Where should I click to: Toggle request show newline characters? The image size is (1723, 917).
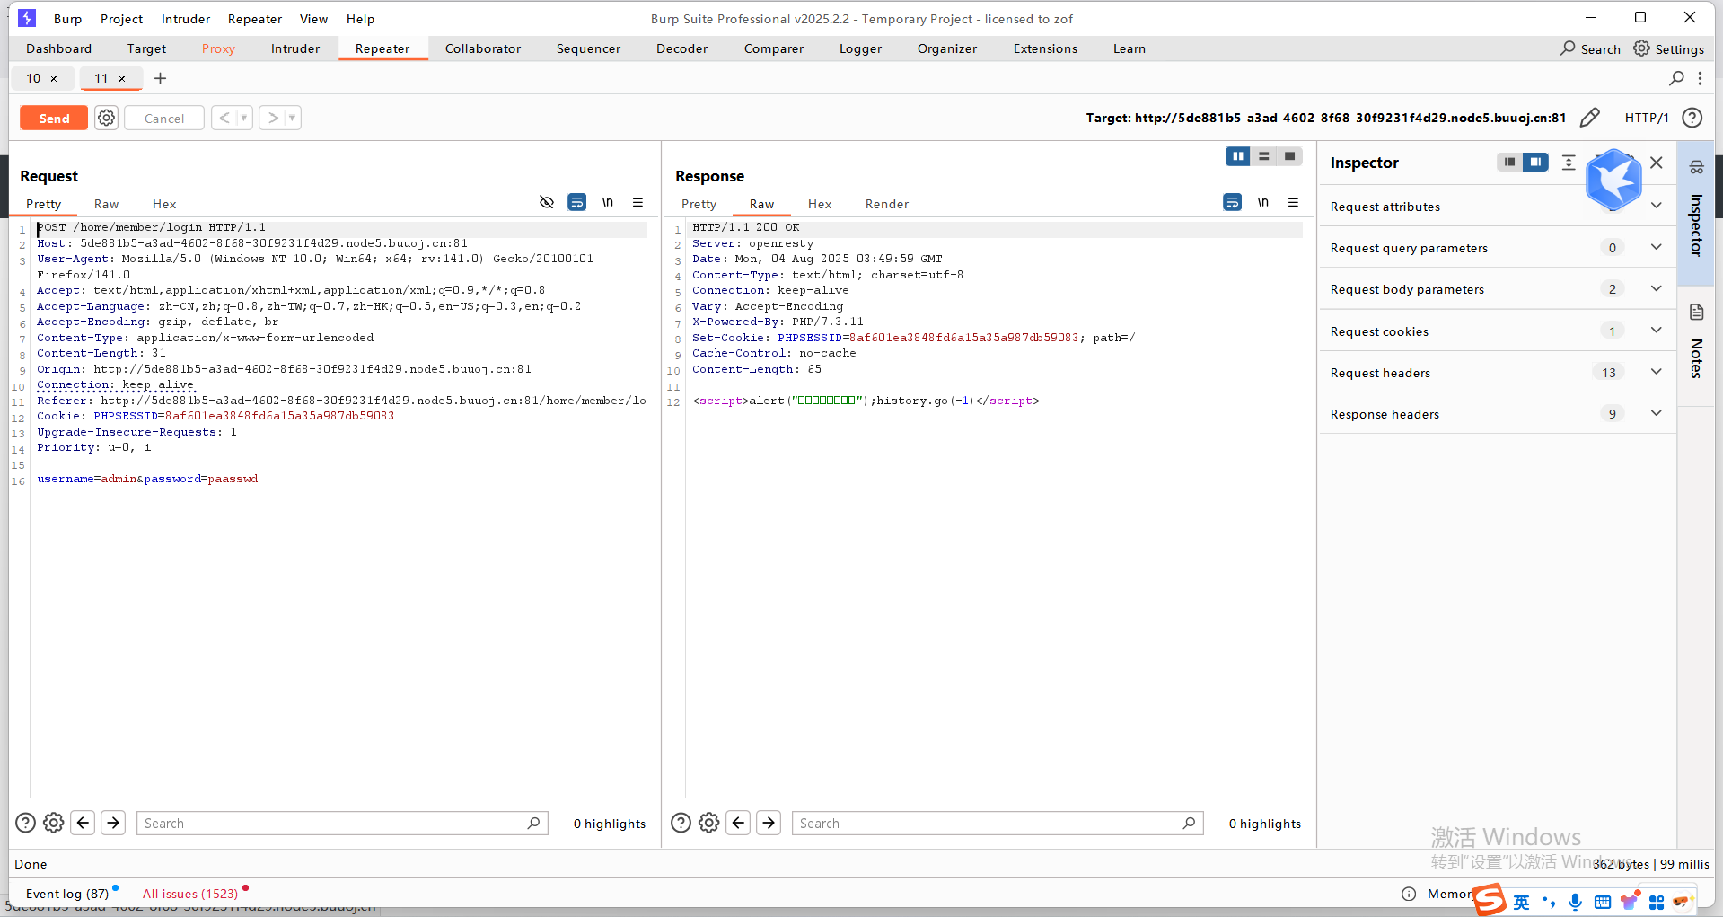pos(608,202)
